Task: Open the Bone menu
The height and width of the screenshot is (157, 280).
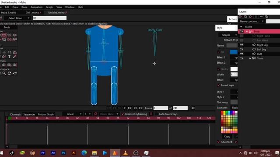Action: coord(24,7)
